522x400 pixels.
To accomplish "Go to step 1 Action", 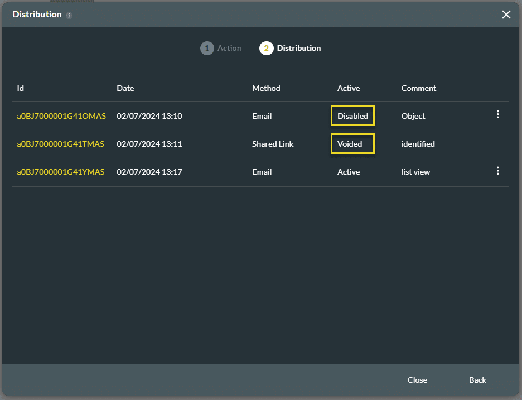I will [221, 49].
